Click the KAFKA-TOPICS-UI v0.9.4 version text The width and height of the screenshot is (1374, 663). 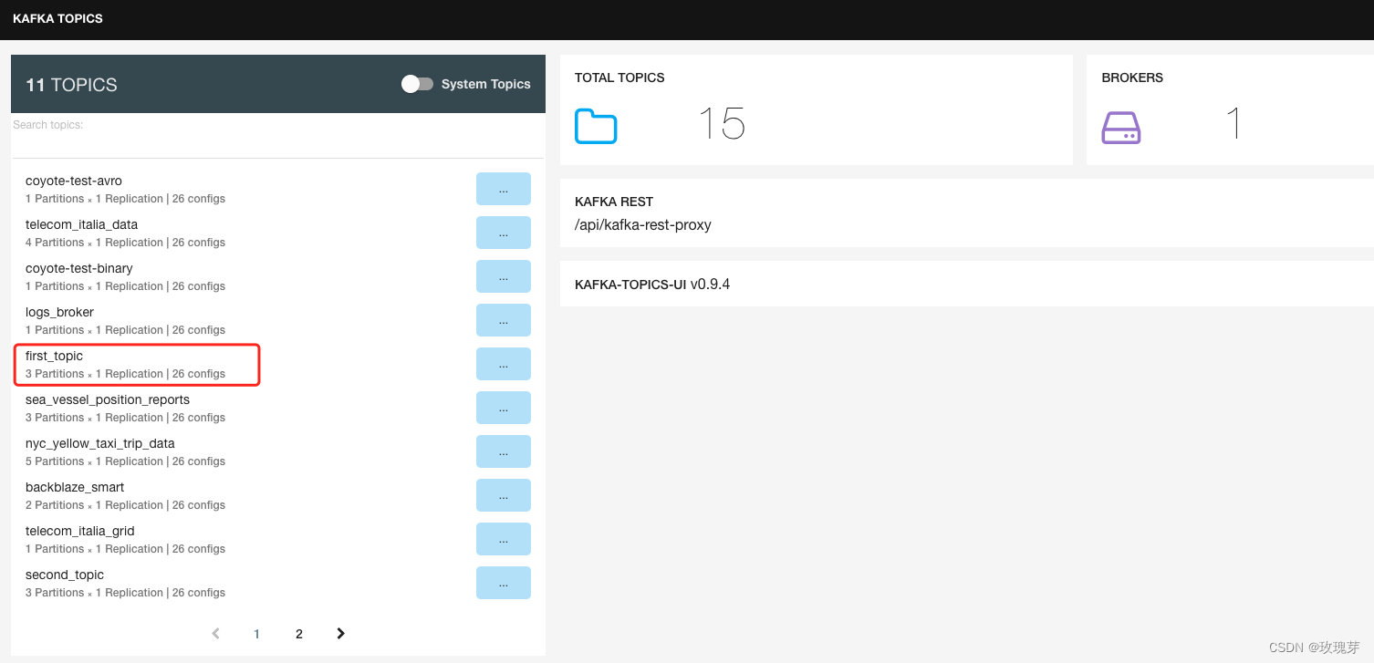(652, 285)
